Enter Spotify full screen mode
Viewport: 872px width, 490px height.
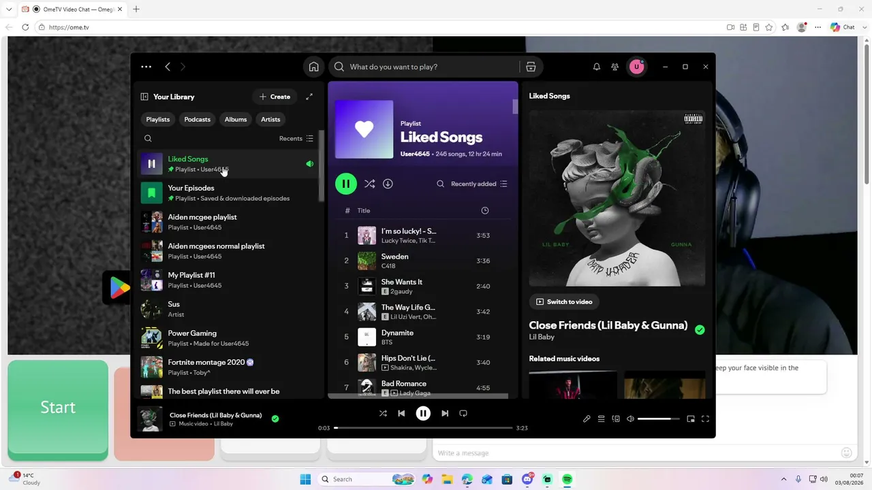tap(705, 419)
